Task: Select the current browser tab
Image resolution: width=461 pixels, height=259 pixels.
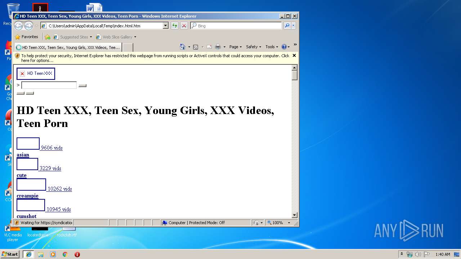Action: click(68, 47)
